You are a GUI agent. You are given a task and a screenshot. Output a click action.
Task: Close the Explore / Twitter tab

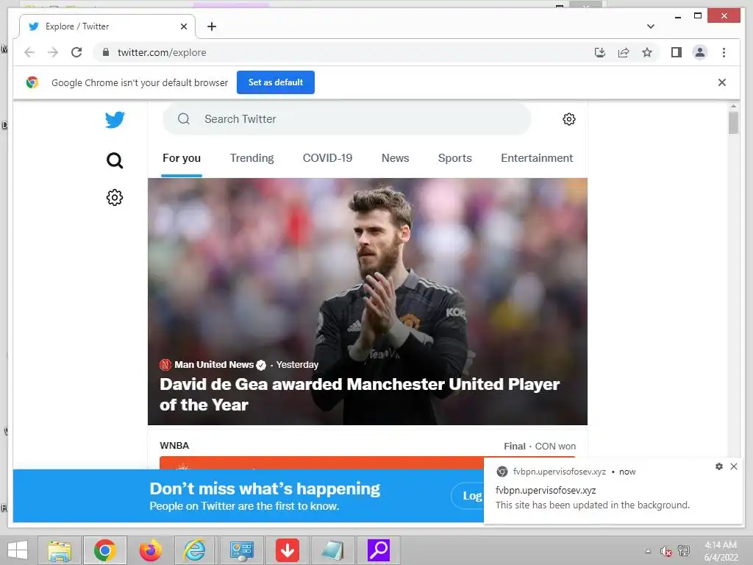pyautogui.click(x=183, y=26)
